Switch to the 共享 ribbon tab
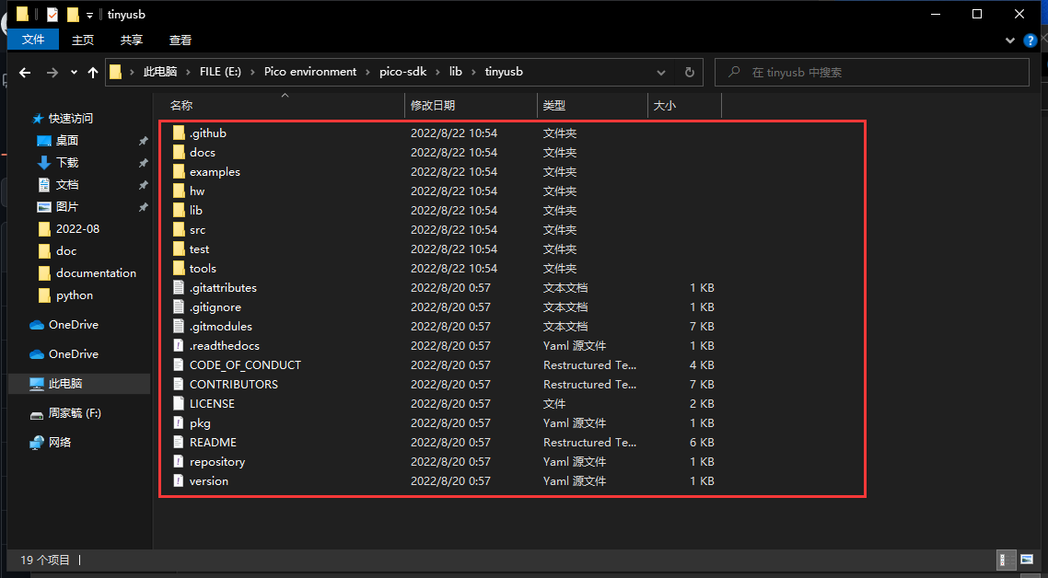This screenshot has width=1048, height=578. pyautogui.click(x=132, y=40)
